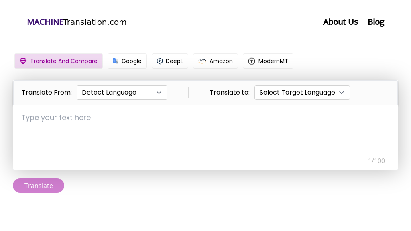This screenshot has width=411, height=231.
Task: Click the DeepL cube icon
Action: click(x=160, y=61)
